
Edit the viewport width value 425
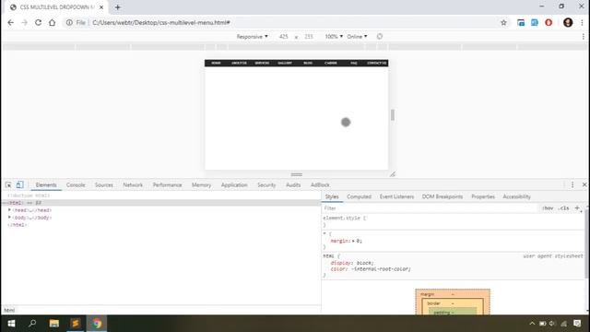[x=284, y=37]
